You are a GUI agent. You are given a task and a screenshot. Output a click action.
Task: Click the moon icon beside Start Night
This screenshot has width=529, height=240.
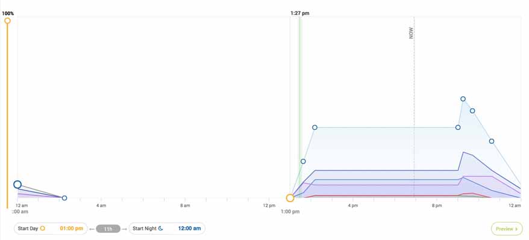(x=161, y=228)
